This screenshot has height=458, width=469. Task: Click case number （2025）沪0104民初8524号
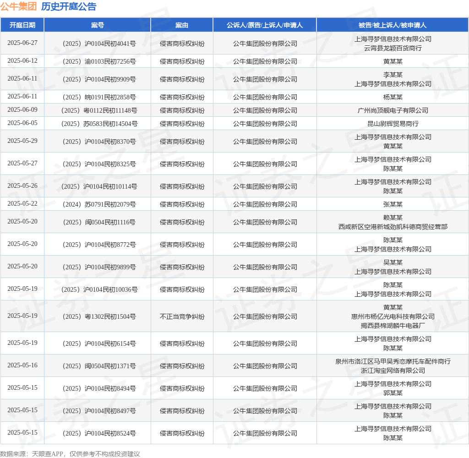[x=99, y=433]
